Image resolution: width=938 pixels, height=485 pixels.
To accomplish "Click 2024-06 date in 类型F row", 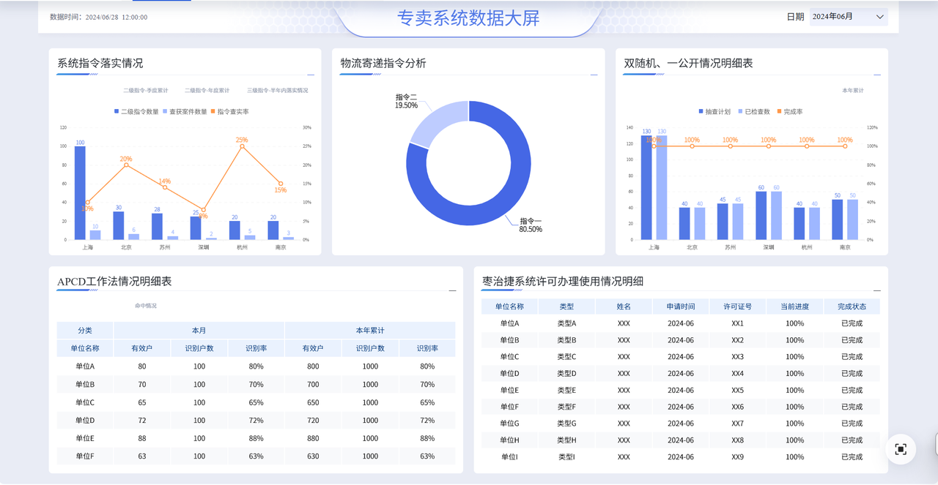I will point(681,407).
